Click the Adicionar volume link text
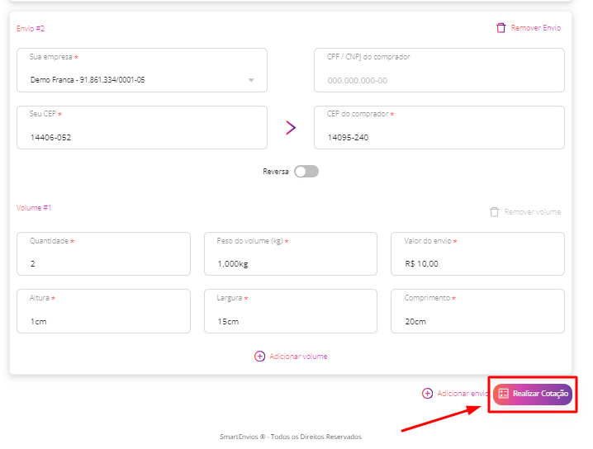Image resolution: width=593 pixels, height=449 pixels. (298, 357)
